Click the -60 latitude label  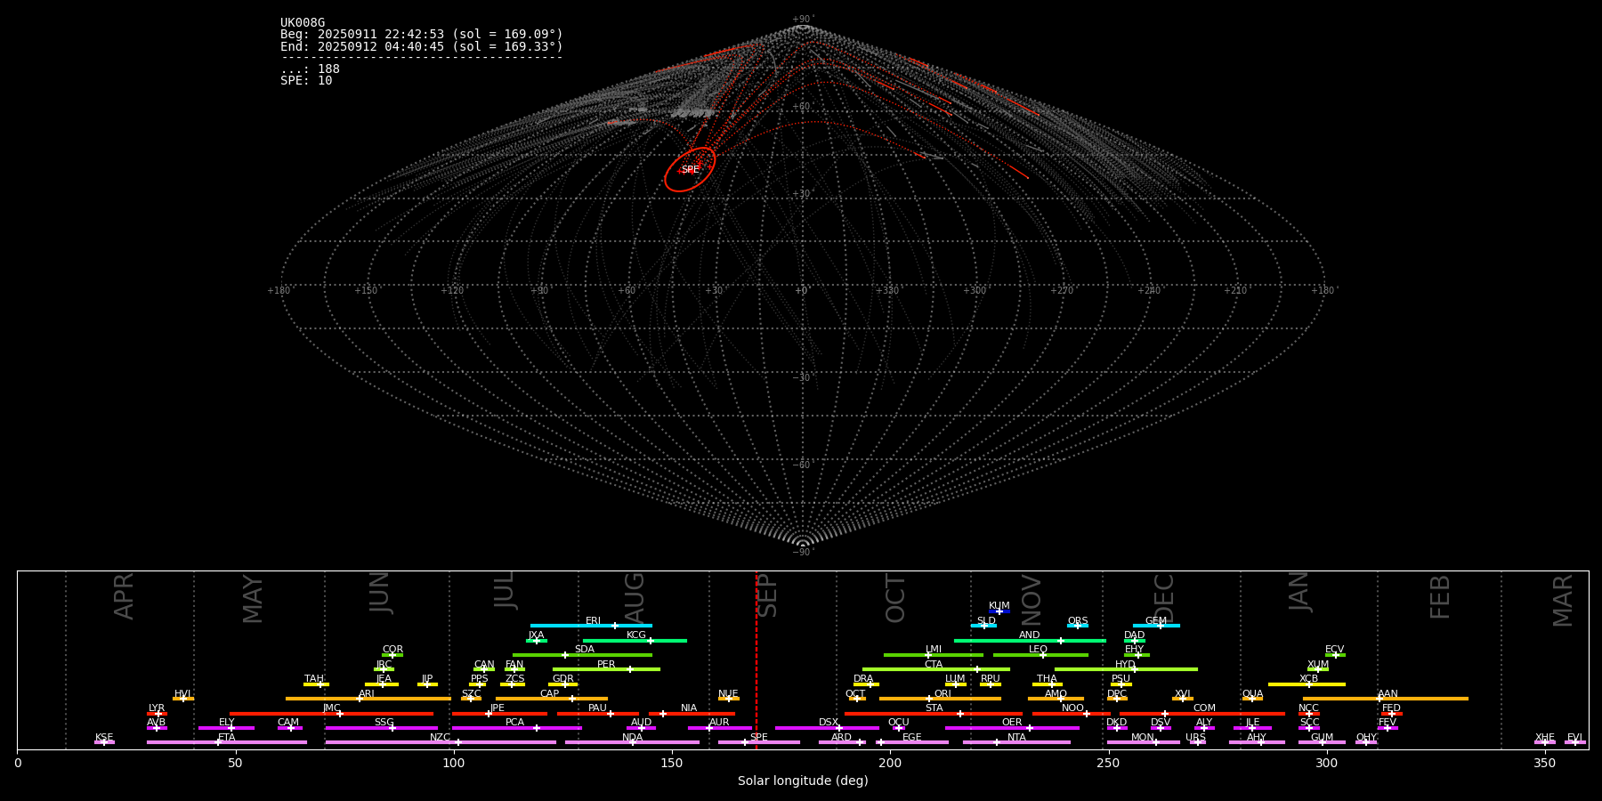(802, 465)
